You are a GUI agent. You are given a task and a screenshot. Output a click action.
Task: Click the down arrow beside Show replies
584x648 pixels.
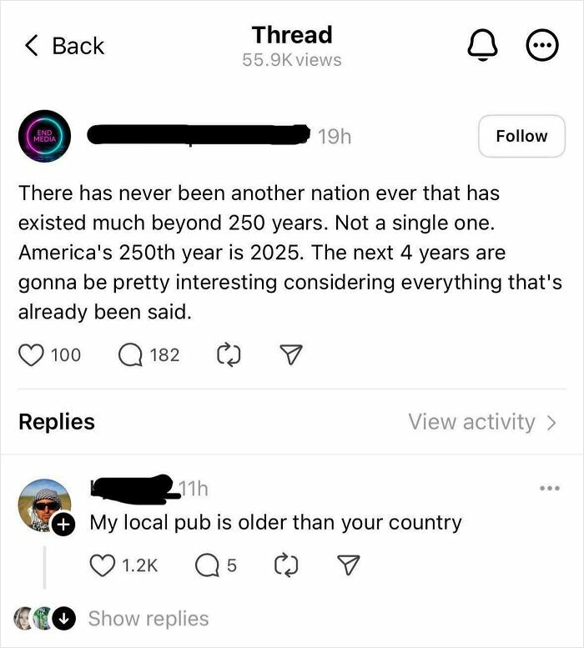tap(64, 619)
